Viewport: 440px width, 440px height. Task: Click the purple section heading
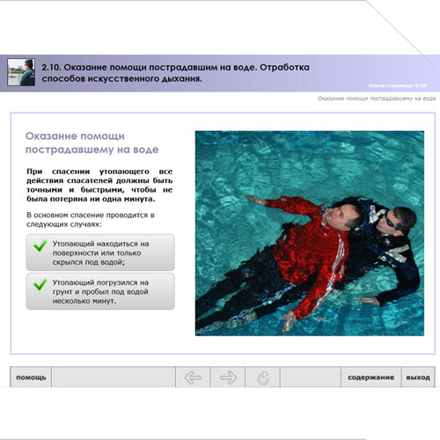92,143
